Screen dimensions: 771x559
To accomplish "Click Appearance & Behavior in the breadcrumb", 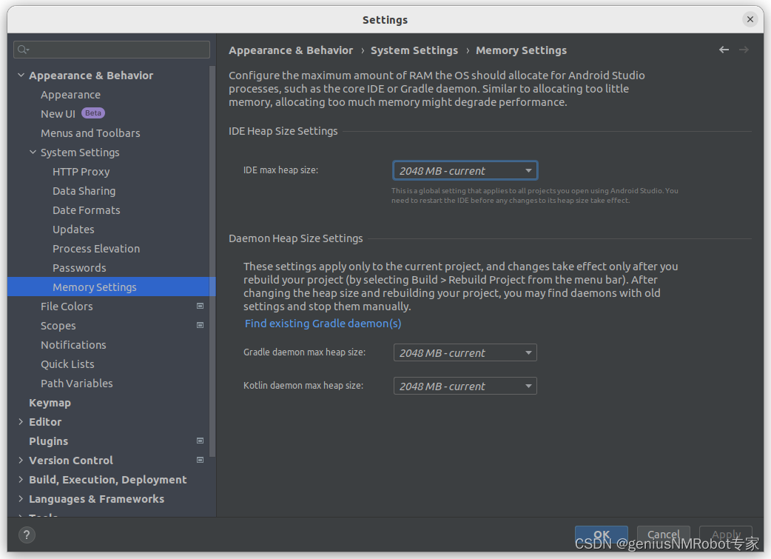I will pos(291,50).
